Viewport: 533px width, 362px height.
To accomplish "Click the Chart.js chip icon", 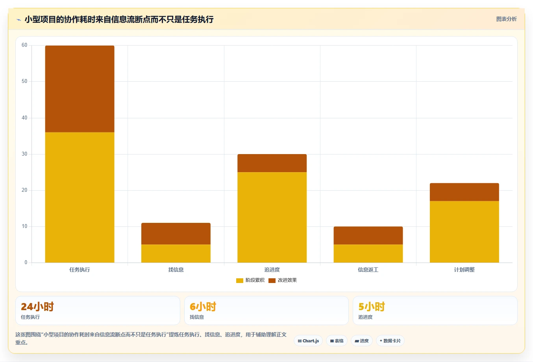I will point(300,341).
